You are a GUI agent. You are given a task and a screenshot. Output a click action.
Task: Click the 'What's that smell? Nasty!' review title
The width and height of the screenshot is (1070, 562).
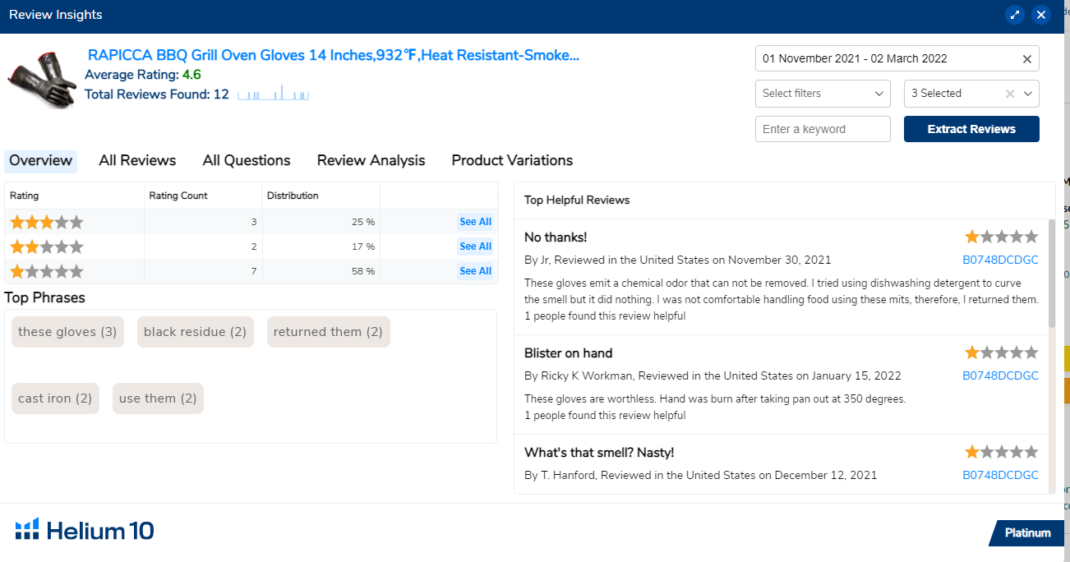click(x=599, y=453)
